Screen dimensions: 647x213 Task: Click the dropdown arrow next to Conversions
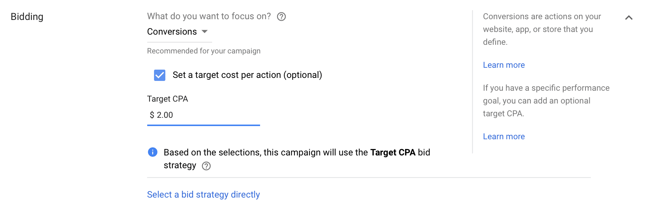point(205,32)
